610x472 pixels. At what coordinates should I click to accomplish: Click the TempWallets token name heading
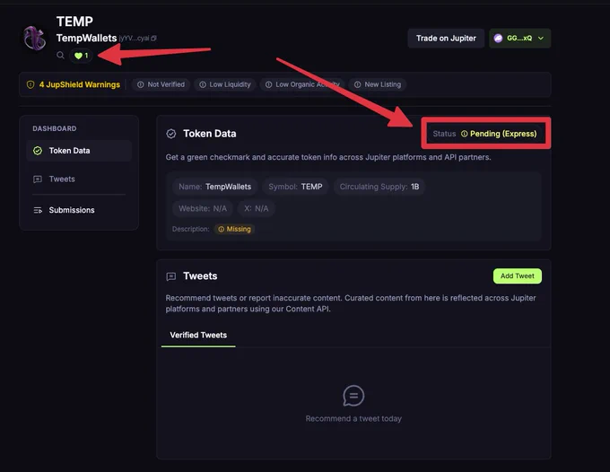coord(86,38)
